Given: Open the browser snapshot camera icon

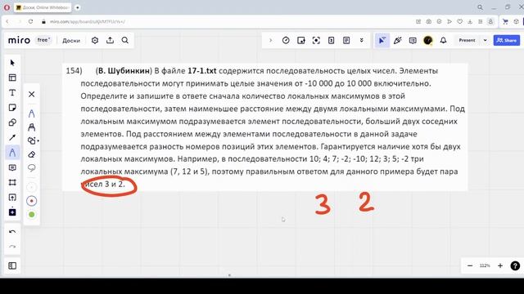Looking at the screenshot, I should (429, 22).
